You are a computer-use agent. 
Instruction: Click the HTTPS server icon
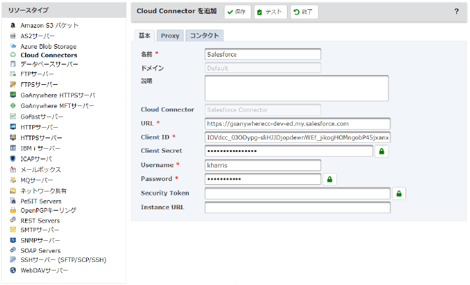point(13,138)
